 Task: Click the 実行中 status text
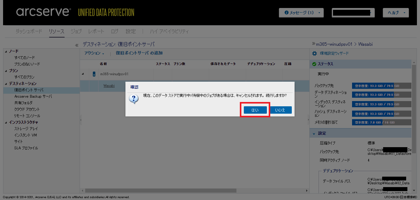point(323,74)
